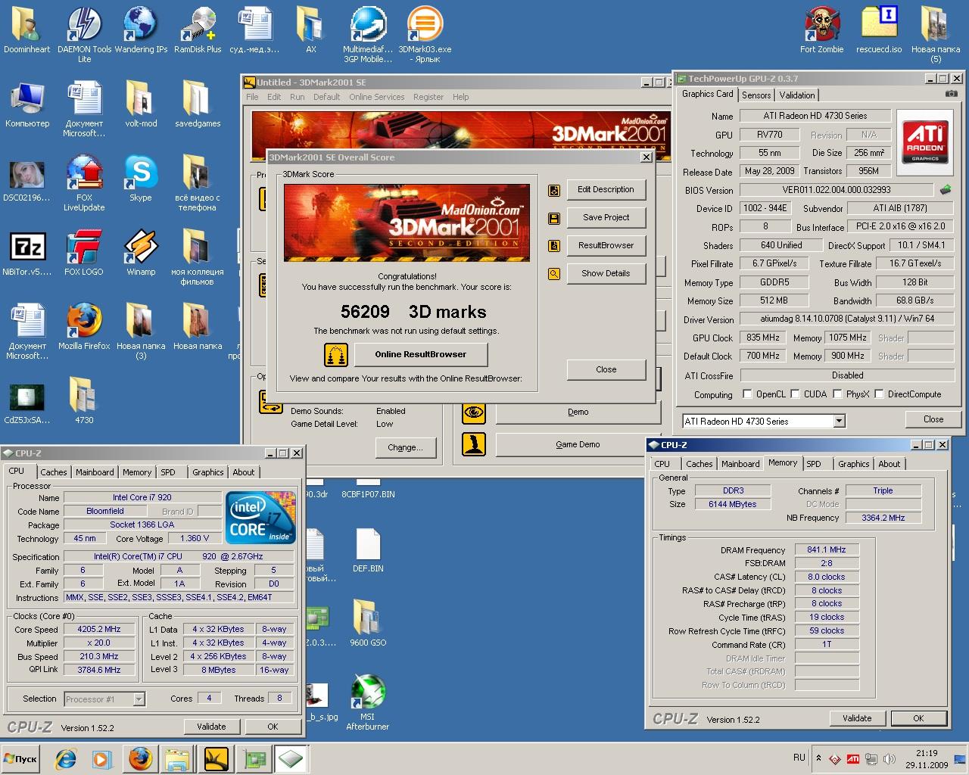Open NiBiTor 7z archive icon
Viewport: 969px width, 775px height.
[27, 253]
